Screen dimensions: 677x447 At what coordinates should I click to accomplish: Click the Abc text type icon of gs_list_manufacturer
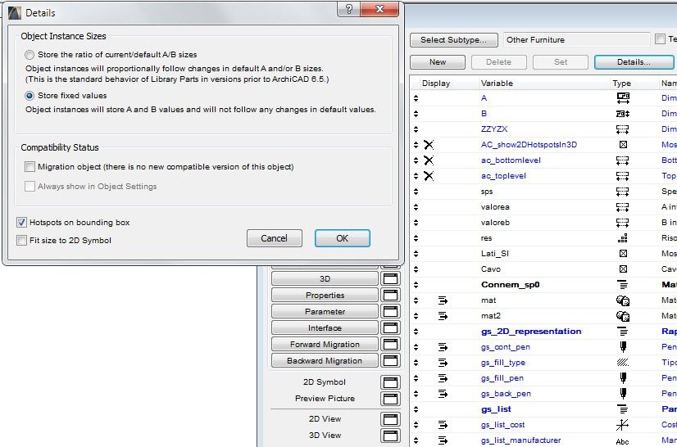click(623, 441)
